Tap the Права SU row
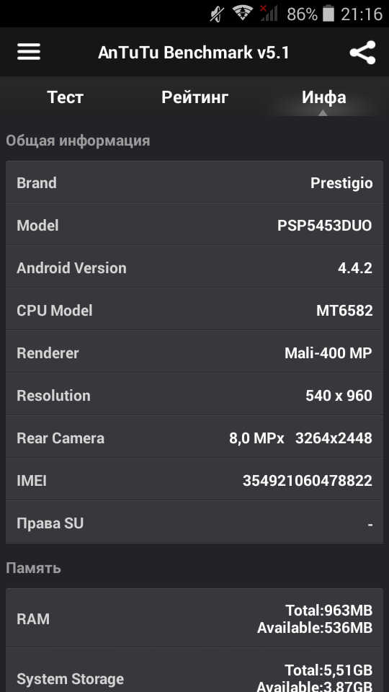This screenshot has width=389, height=692. [194, 522]
